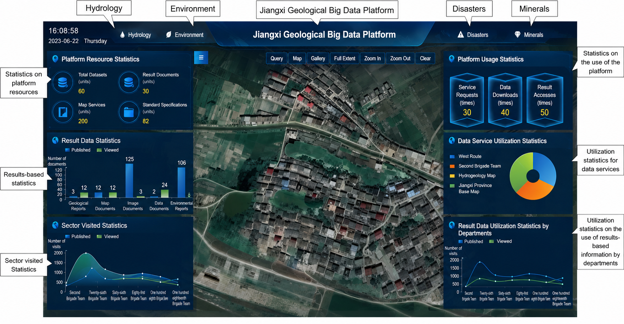Viewport: 624px width, 324px height.
Task: Click the clock reading 16:08:58
Action: [63, 31]
